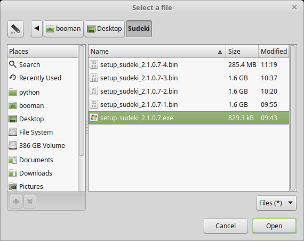Select python folder in Places
Viewport: 304px width, 241px height.
click(x=43, y=92)
